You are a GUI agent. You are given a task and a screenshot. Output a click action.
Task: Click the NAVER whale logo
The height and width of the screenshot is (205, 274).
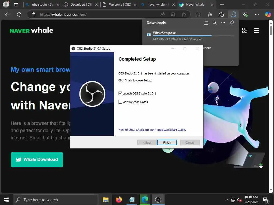32,30
